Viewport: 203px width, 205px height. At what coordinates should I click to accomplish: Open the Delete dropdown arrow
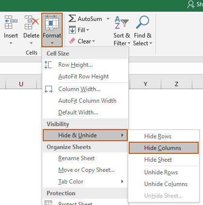pos(31,43)
